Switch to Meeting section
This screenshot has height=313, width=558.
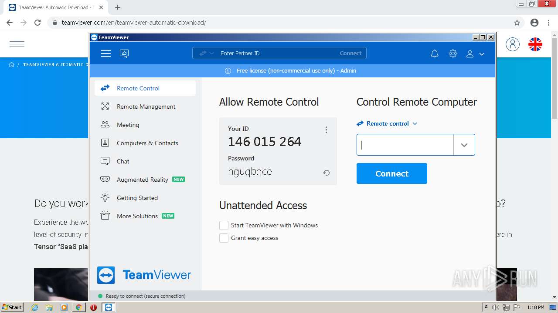click(145, 125)
